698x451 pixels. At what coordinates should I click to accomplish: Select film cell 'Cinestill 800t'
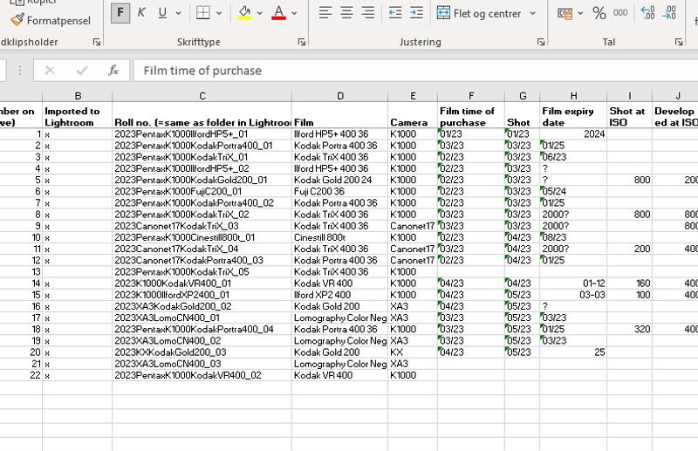coord(340,237)
